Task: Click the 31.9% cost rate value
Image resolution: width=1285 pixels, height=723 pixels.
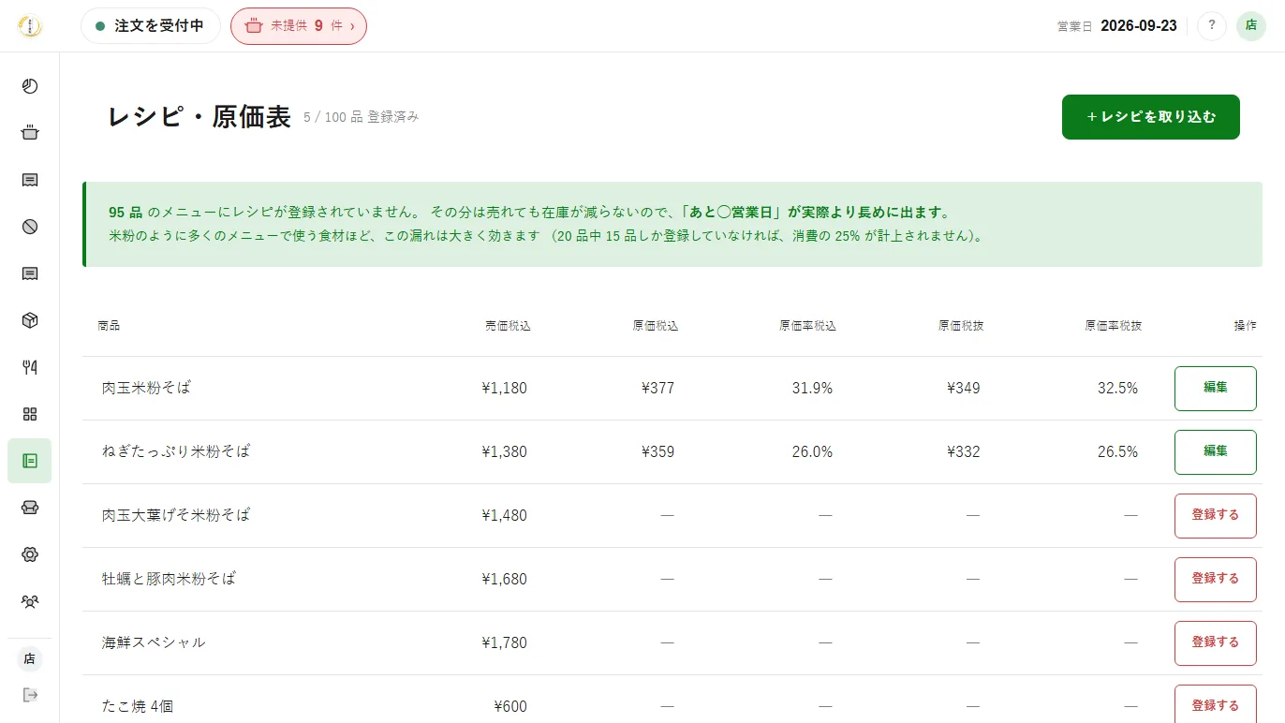Action: (x=812, y=388)
